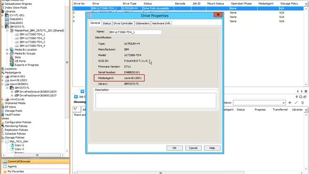Click the Exports in Progress icon
309x174 pixels.
12,65
